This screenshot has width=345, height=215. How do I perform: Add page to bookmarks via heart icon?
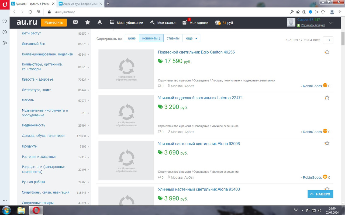coord(323,12)
